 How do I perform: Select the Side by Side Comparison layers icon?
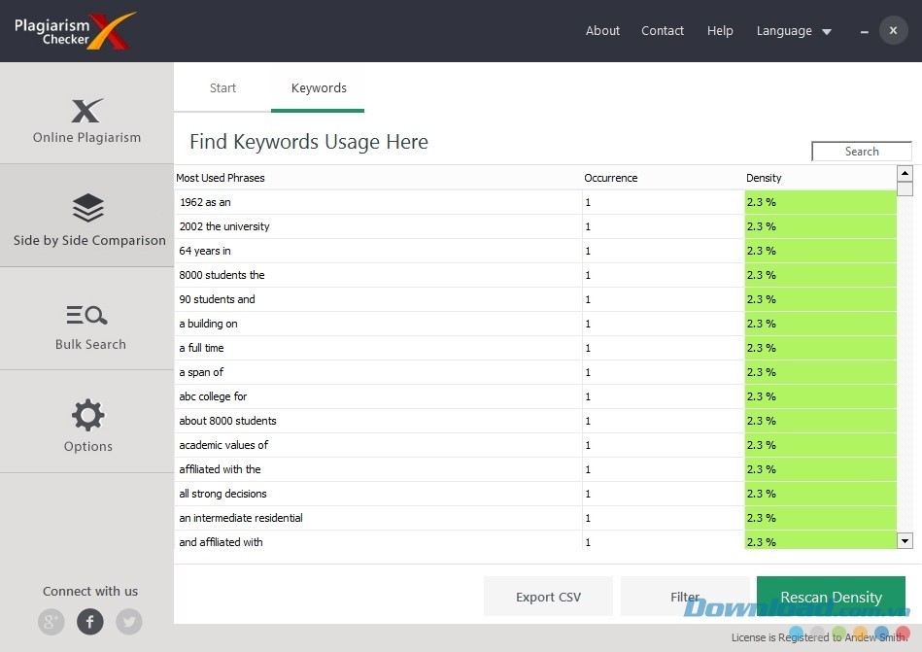[x=87, y=208]
